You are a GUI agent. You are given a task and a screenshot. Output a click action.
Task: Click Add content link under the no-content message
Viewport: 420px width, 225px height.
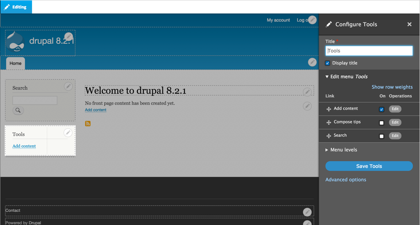coord(96,110)
